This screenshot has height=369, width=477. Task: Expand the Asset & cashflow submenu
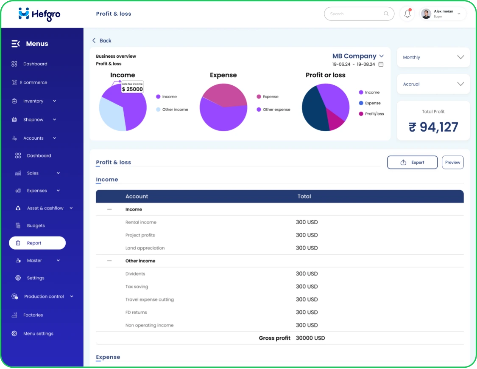click(71, 208)
